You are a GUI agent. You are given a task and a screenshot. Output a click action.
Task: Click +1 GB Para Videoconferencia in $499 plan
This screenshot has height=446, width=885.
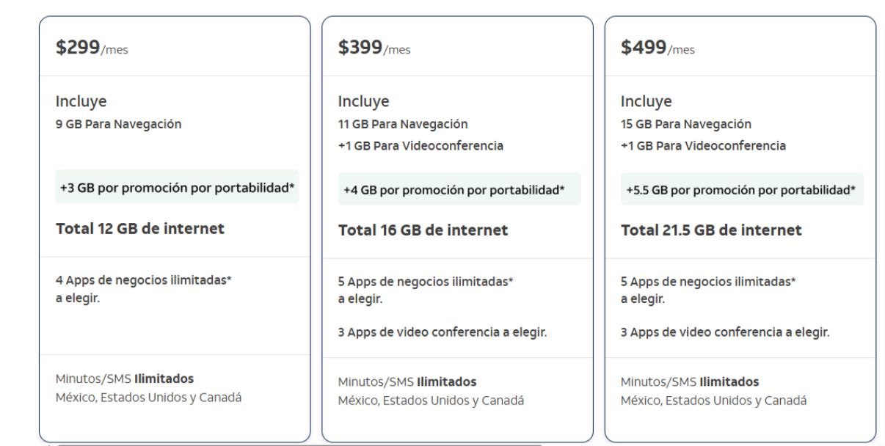703,145
